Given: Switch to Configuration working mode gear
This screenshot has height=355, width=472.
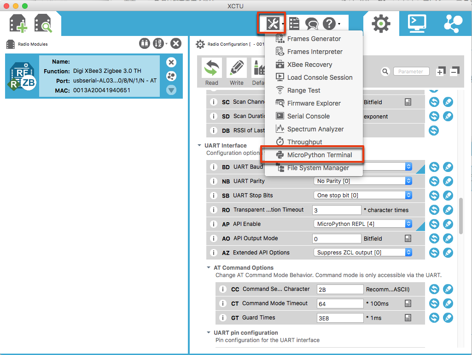Looking at the screenshot, I should point(381,24).
